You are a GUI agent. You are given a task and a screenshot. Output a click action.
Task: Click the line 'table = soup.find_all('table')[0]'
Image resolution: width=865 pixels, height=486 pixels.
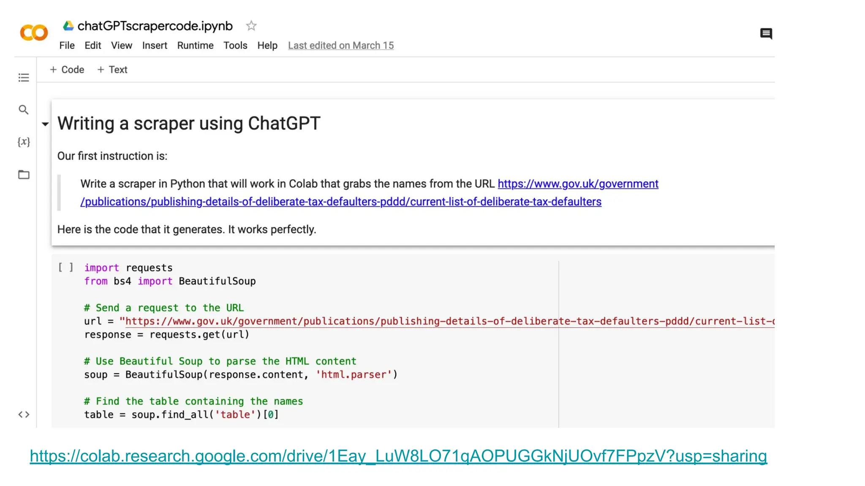pyautogui.click(x=182, y=415)
